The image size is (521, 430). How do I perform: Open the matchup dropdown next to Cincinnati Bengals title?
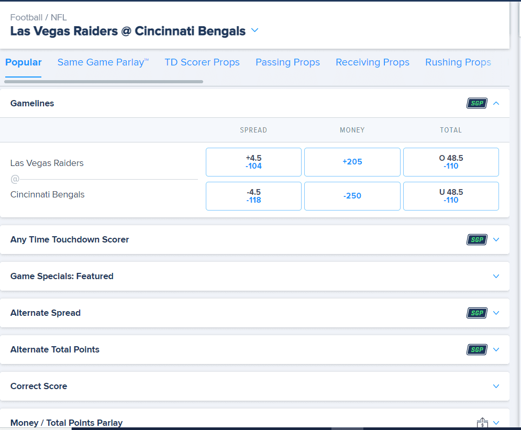(254, 30)
